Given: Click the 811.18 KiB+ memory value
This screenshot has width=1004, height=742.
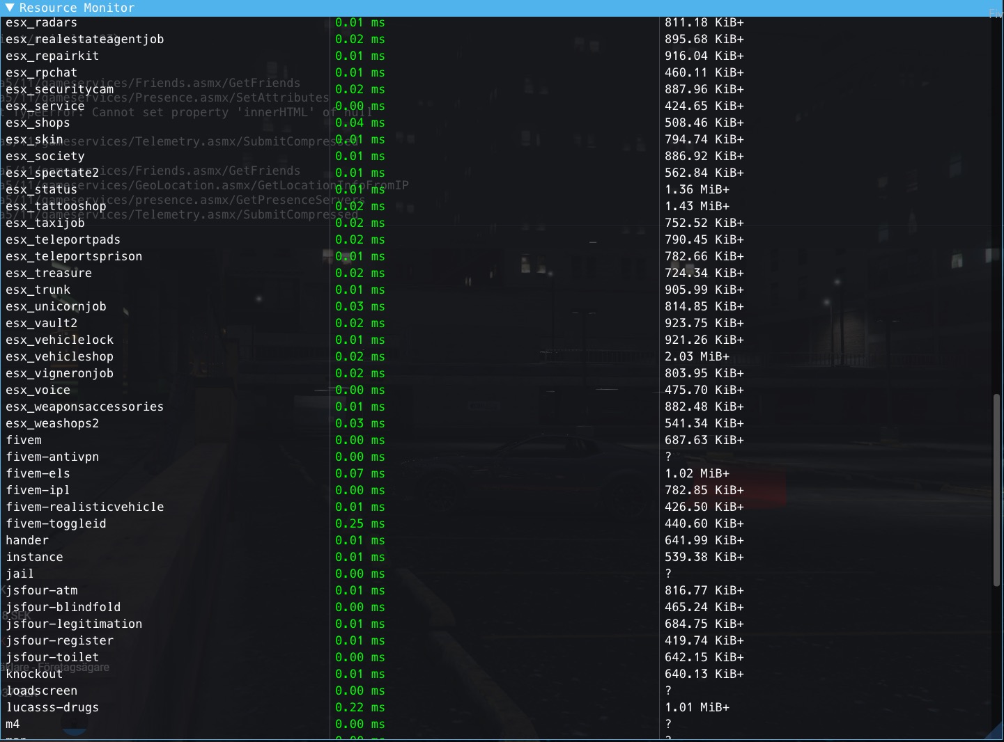Looking at the screenshot, I should tap(704, 23).
